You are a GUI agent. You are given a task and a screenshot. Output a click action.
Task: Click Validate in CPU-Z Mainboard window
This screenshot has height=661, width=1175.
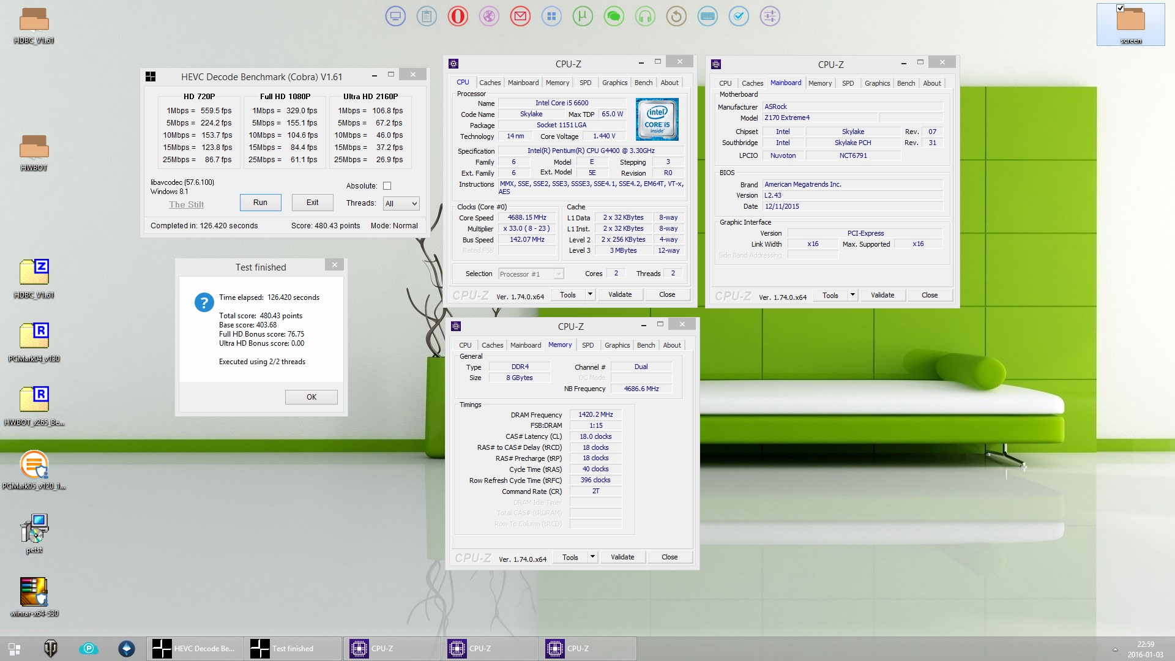point(882,296)
